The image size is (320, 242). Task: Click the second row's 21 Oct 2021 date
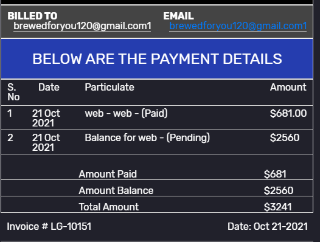pos(46,142)
